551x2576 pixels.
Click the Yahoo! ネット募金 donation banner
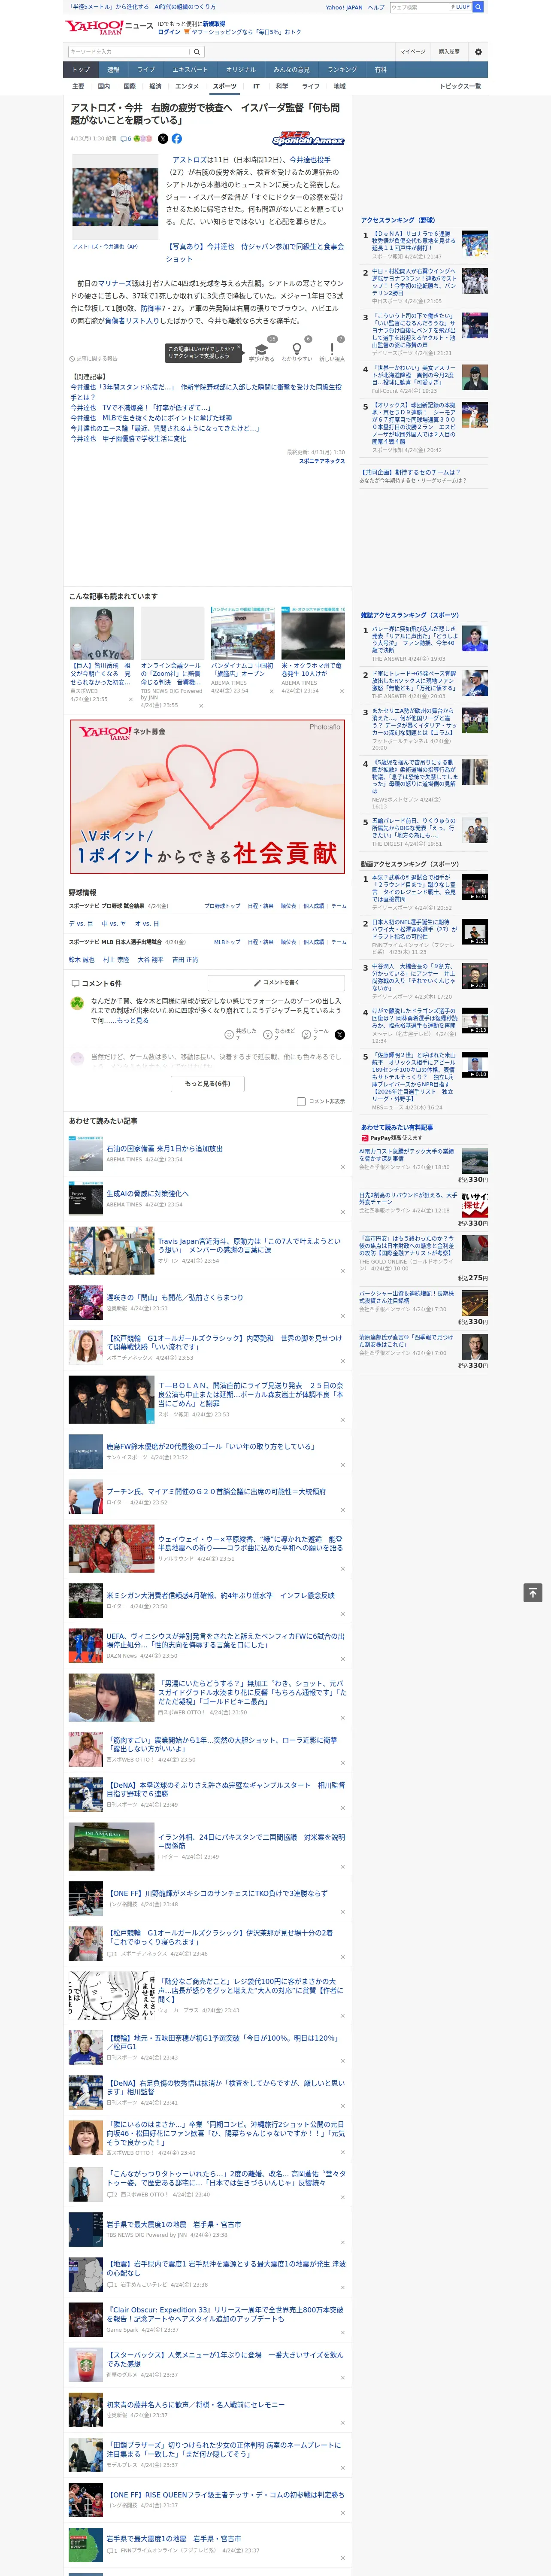click(207, 797)
